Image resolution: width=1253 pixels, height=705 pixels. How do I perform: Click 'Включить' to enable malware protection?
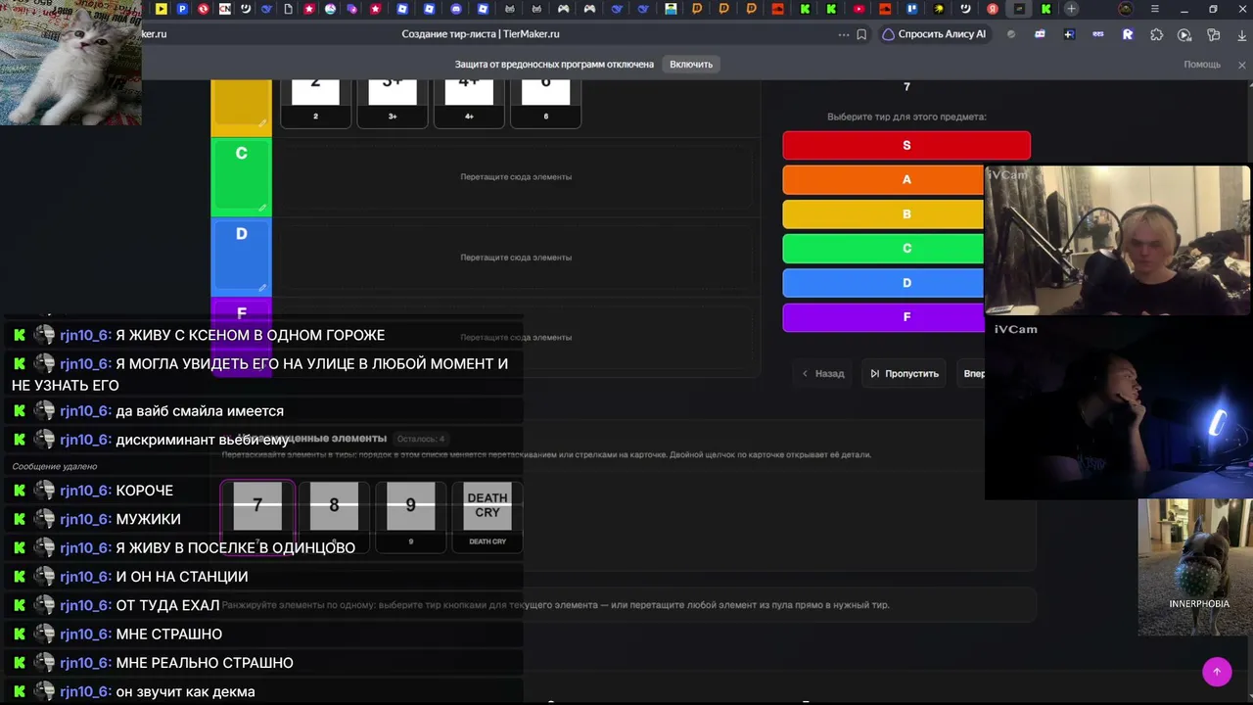691,65
